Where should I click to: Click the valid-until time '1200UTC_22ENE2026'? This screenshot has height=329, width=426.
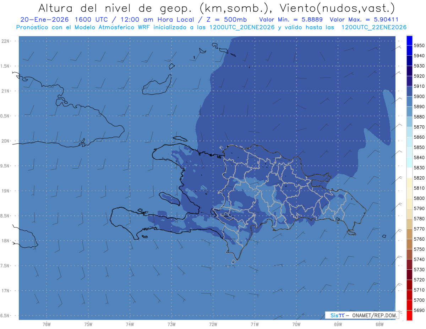coord(374,27)
